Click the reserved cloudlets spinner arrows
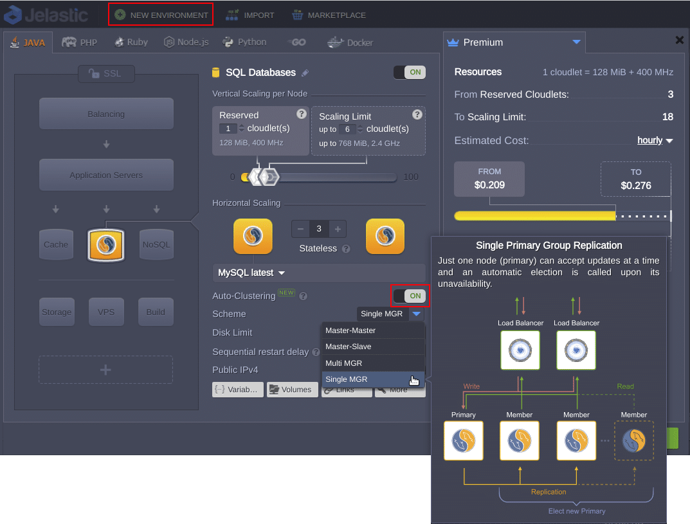 tap(241, 129)
